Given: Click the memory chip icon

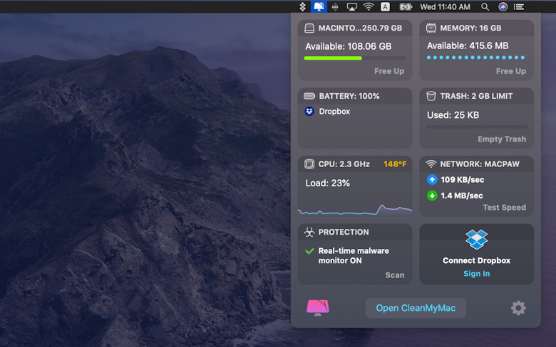Looking at the screenshot, I should pos(431,28).
